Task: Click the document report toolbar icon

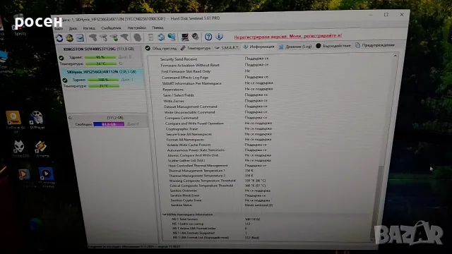Action: point(150,37)
